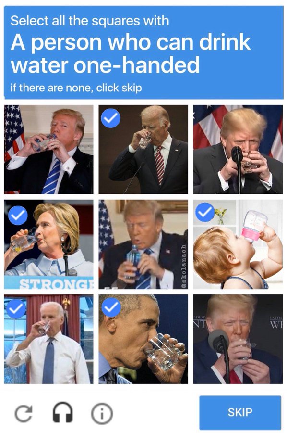Screen dimensions: 287x433
Task: Select the tile with two hands on glass behind microphone and flags
Action: (x=238, y=150)
